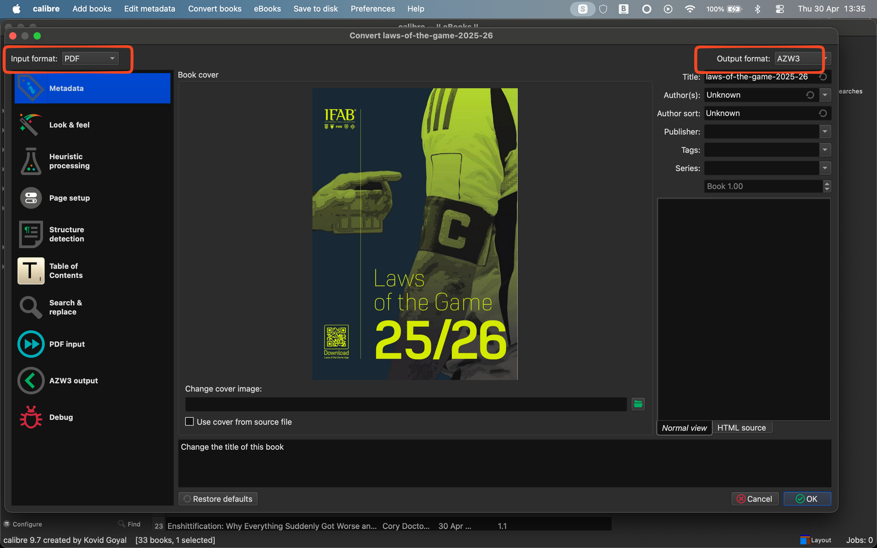This screenshot has width=877, height=548.
Task: Cancel the conversion dialog
Action: [x=755, y=499]
